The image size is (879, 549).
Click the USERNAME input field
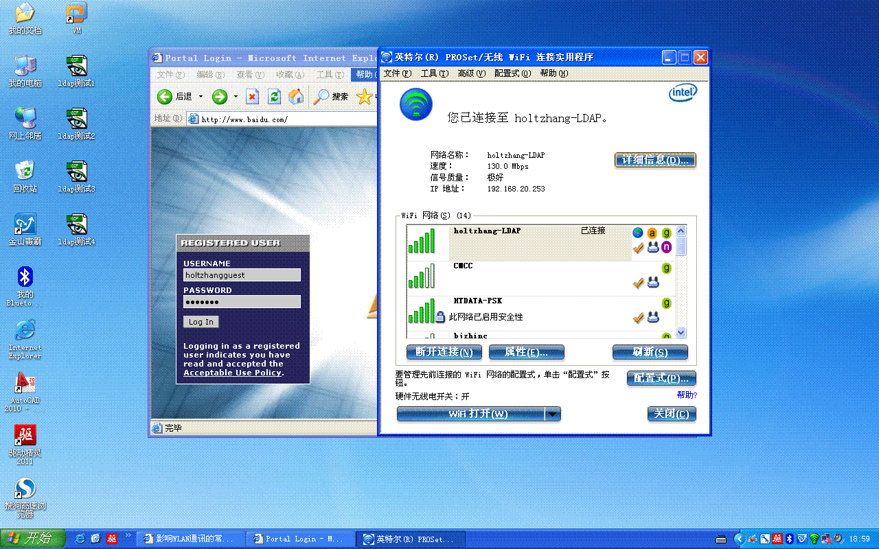(x=242, y=275)
